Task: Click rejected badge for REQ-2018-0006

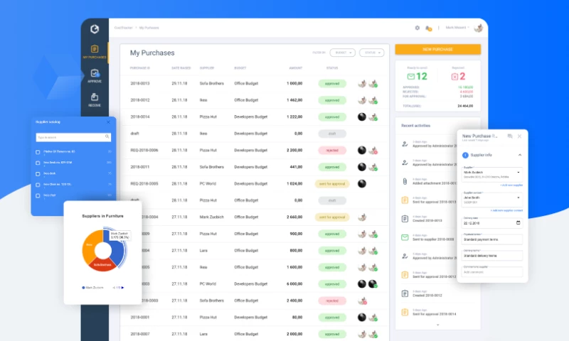Action: click(332, 151)
